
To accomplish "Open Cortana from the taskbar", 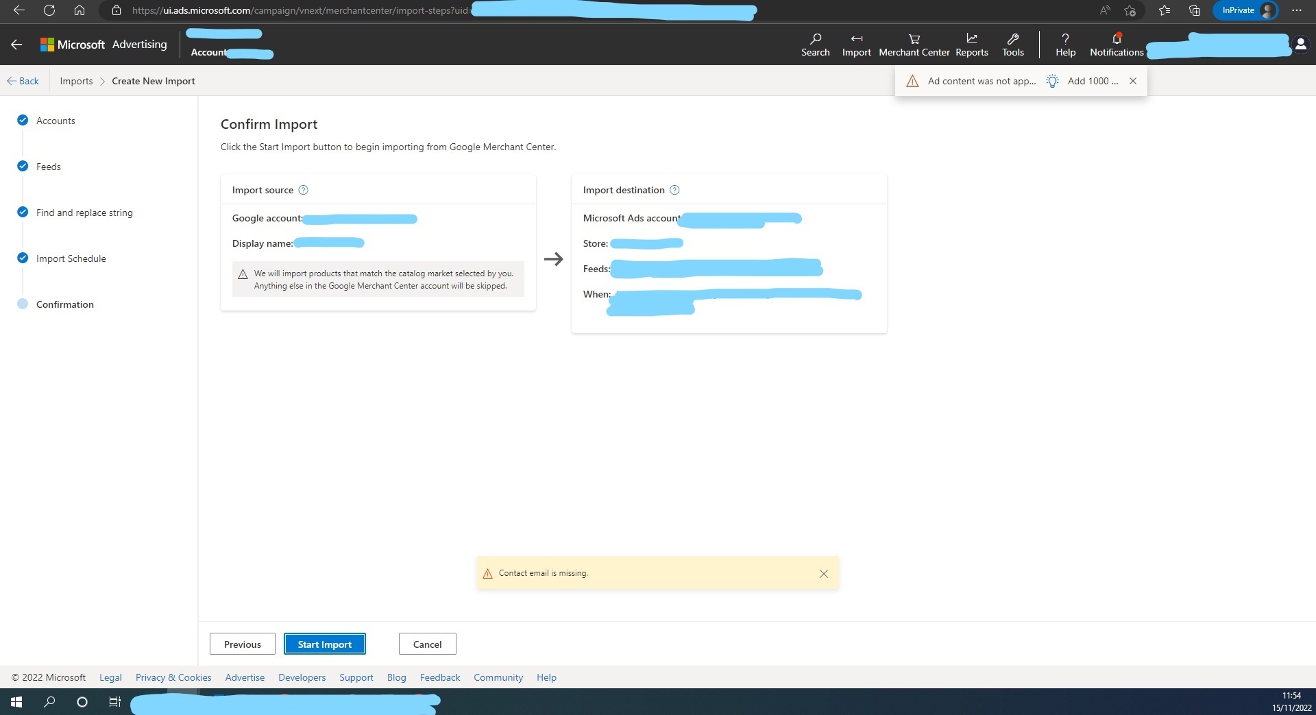I will click(x=82, y=702).
